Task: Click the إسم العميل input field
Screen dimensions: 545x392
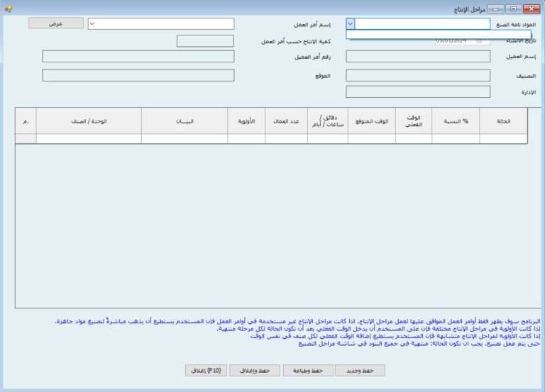Action: pyautogui.click(x=418, y=56)
